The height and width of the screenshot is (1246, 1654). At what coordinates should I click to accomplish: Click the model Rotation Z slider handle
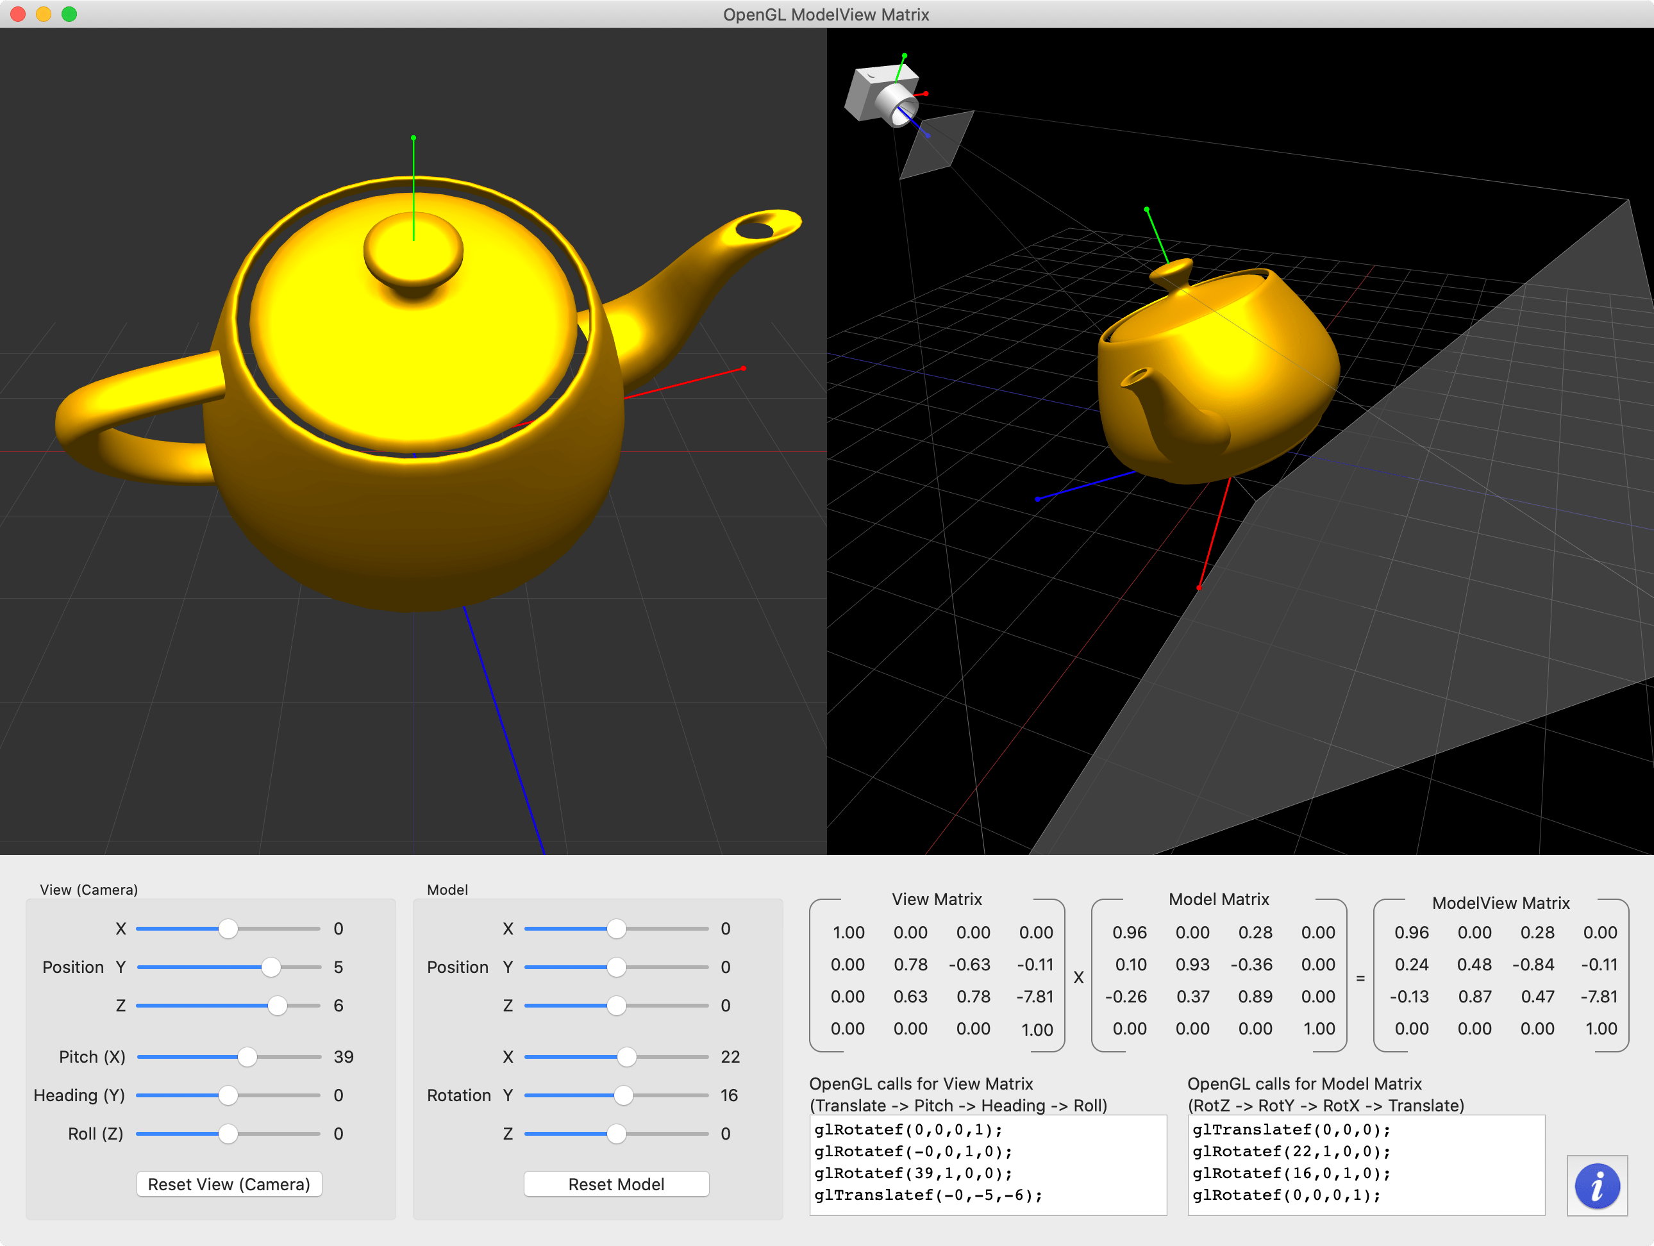tap(615, 1134)
